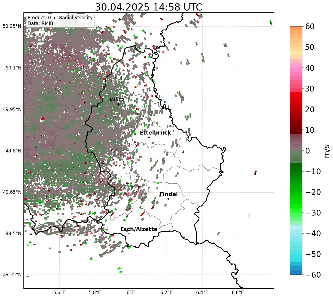Viewport: 333px width, 298px height.
Task: Click the 49.65°N latitude tick label
Action: coord(12,192)
